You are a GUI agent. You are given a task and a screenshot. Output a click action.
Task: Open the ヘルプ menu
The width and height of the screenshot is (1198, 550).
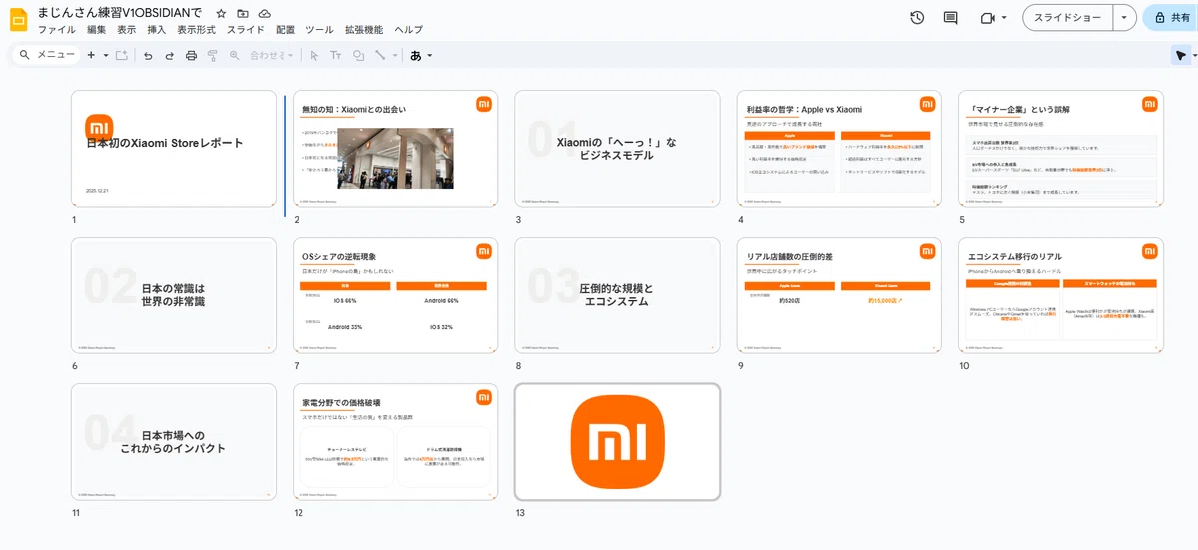pyautogui.click(x=409, y=30)
